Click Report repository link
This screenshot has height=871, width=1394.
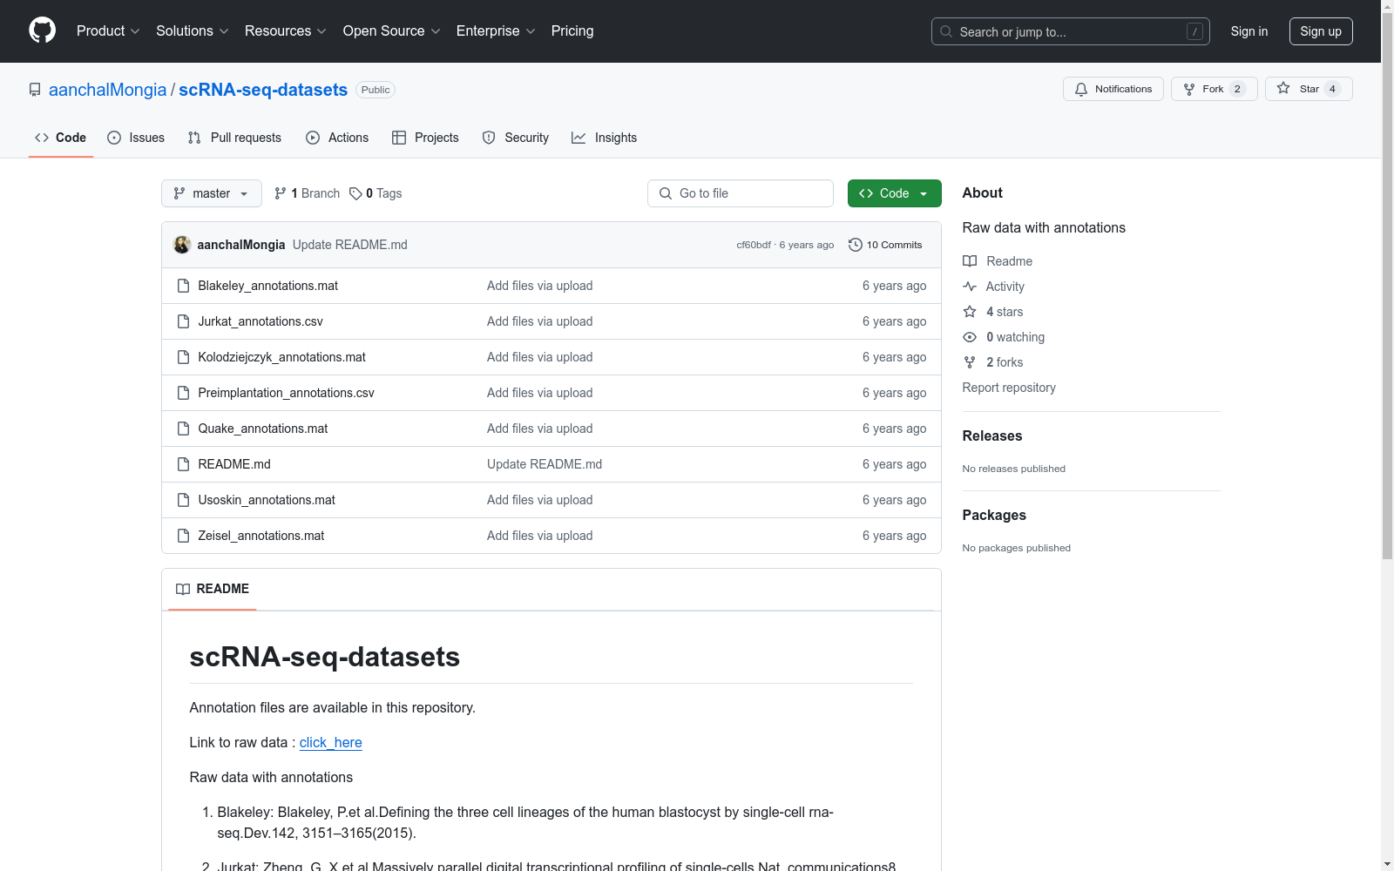pos(1009,388)
